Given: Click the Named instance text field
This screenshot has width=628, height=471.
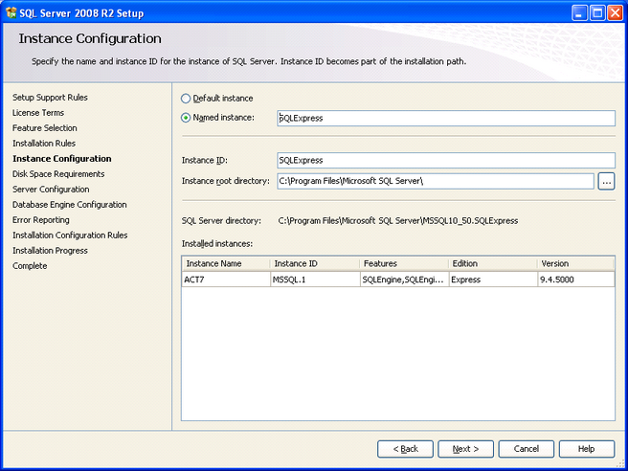Looking at the screenshot, I should tap(445, 119).
